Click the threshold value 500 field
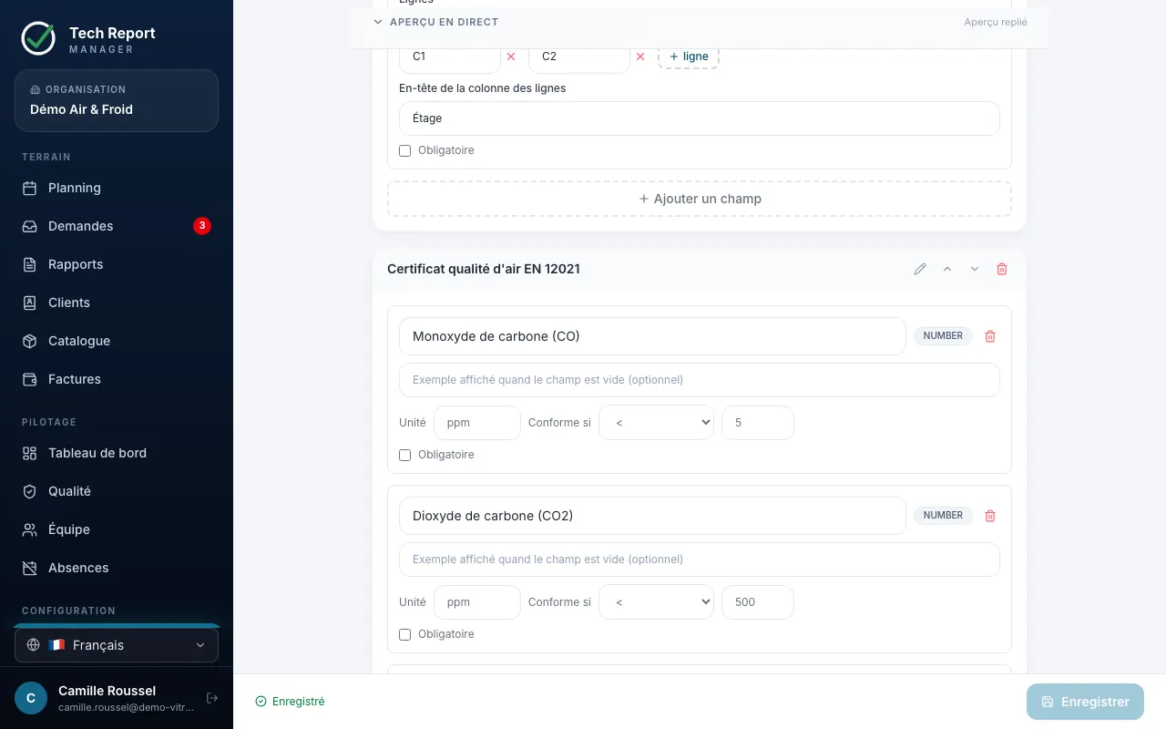The height and width of the screenshot is (729, 1166). (758, 602)
